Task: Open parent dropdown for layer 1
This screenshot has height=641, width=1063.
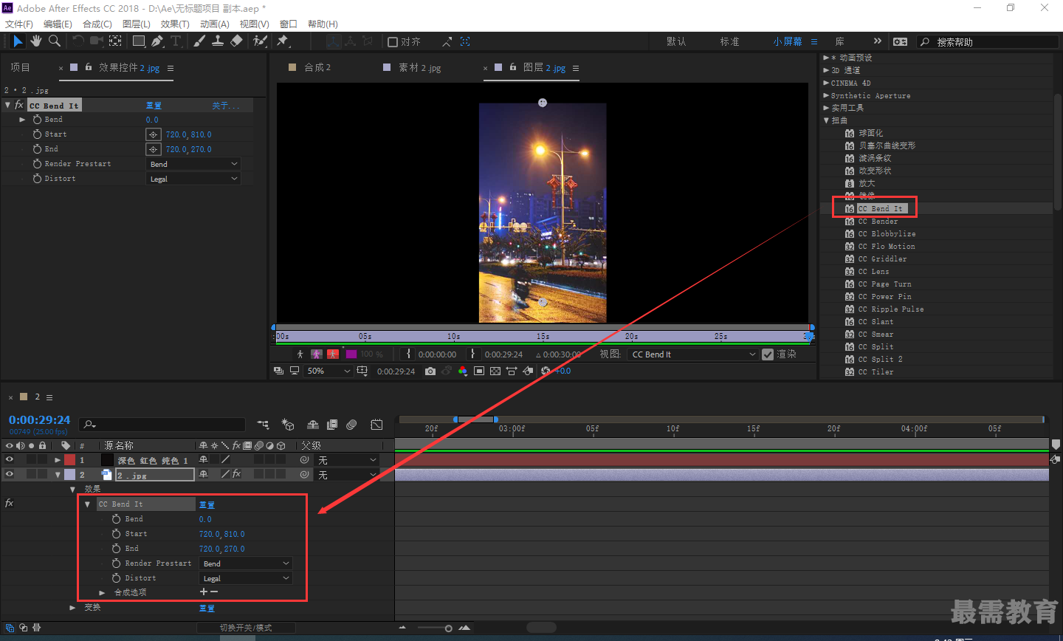Action: click(347, 460)
